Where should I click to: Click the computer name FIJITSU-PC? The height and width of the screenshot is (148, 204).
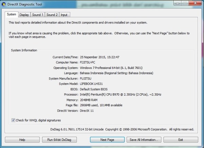(87, 62)
